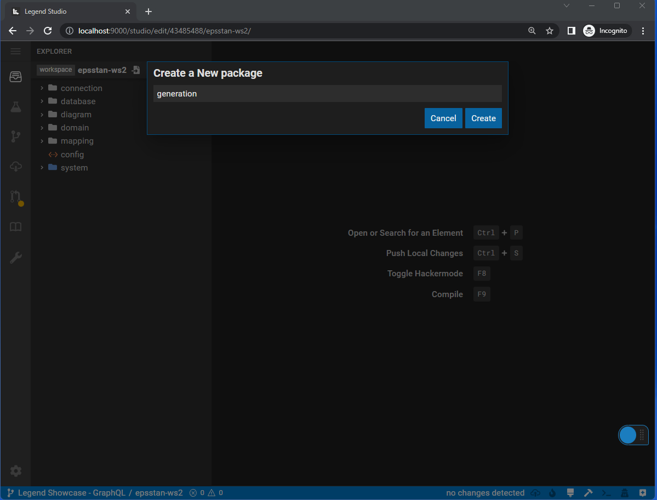Bookmark this page with the star icon
The height and width of the screenshot is (500, 657).
[550, 31]
